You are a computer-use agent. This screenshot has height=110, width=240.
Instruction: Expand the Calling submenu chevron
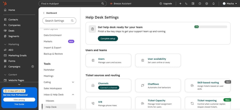(73, 82)
